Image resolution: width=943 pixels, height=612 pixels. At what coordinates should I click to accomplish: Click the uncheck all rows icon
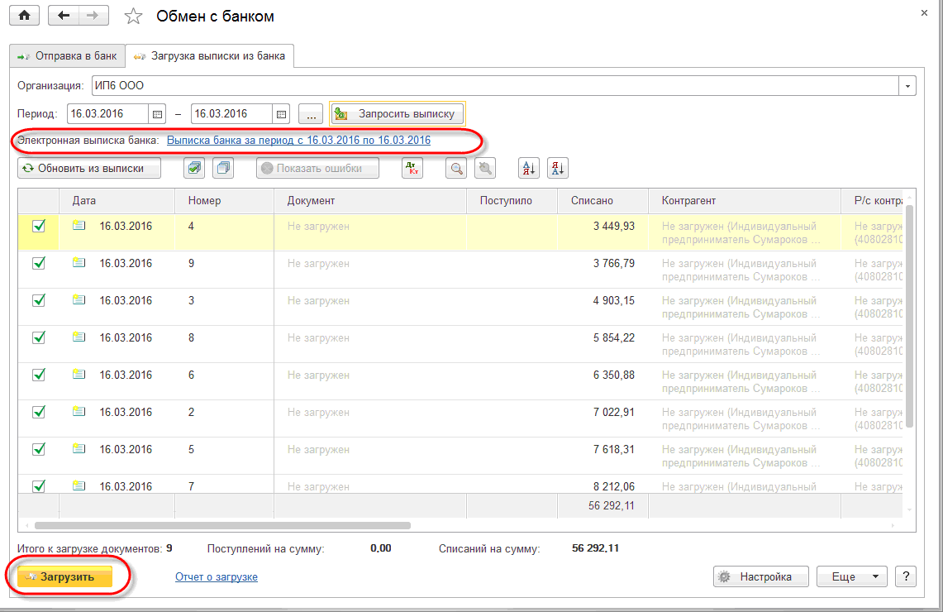pyautogui.click(x=223, y=168)
